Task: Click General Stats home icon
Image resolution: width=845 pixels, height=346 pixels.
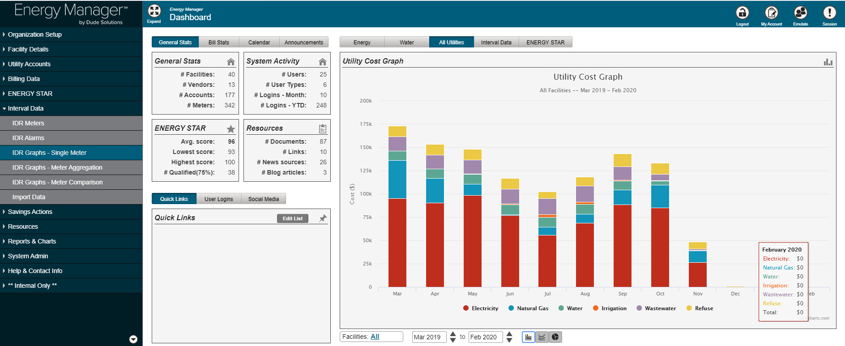Action: (x=231, y=62)
